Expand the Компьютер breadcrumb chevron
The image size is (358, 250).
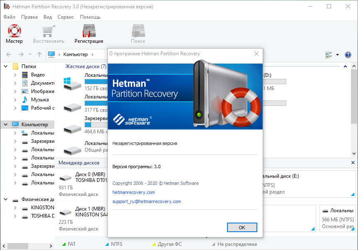(92, 54)
